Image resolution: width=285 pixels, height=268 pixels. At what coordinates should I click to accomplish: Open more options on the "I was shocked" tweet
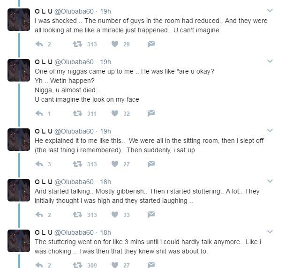(270, 10)
